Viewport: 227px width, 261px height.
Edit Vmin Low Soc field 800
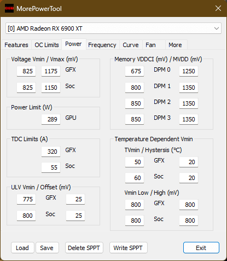(135, 221)
